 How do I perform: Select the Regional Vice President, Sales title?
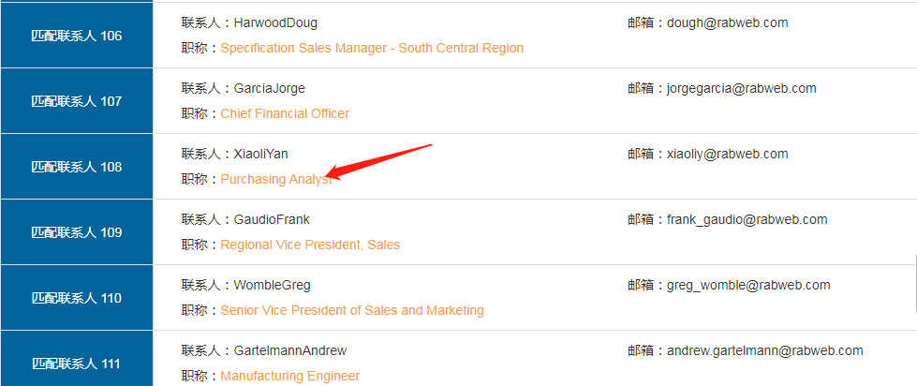pyautogui.click(x=310, y=245)
